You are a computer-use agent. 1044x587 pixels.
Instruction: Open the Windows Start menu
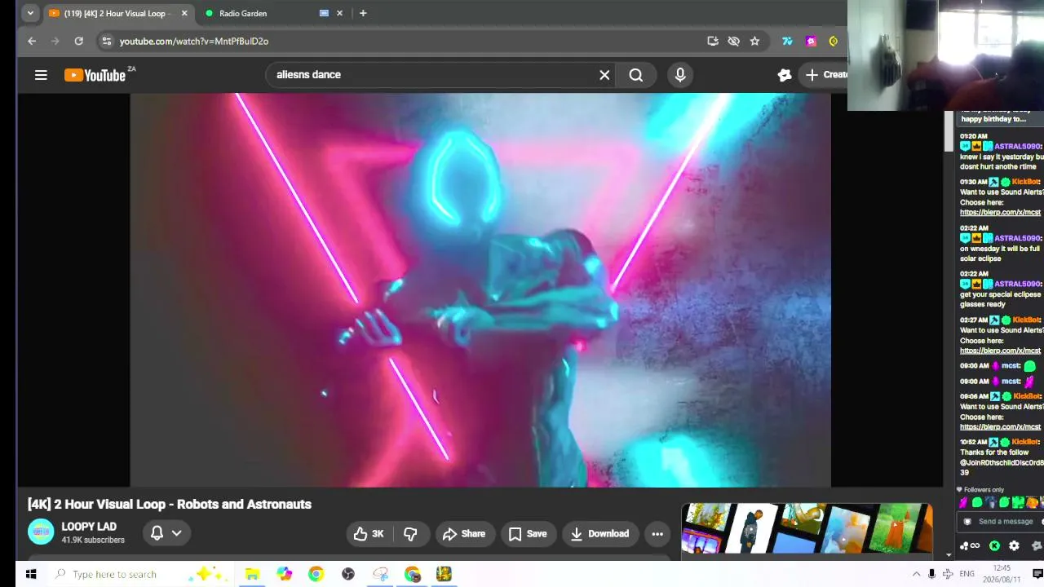(31, 574)
